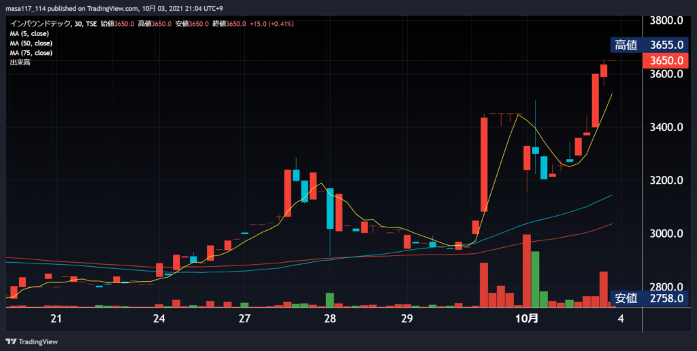
Task: Click the 高値 3655.0 price label
Action: 649,45
